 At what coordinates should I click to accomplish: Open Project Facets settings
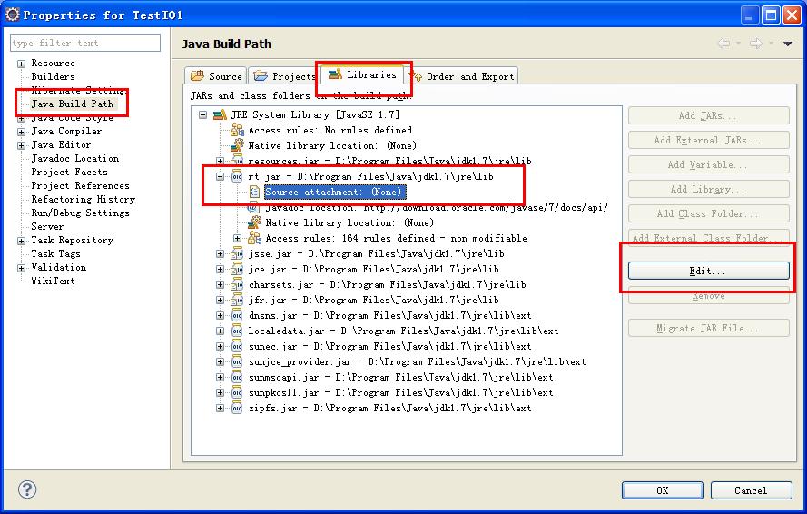pos(70,172)
